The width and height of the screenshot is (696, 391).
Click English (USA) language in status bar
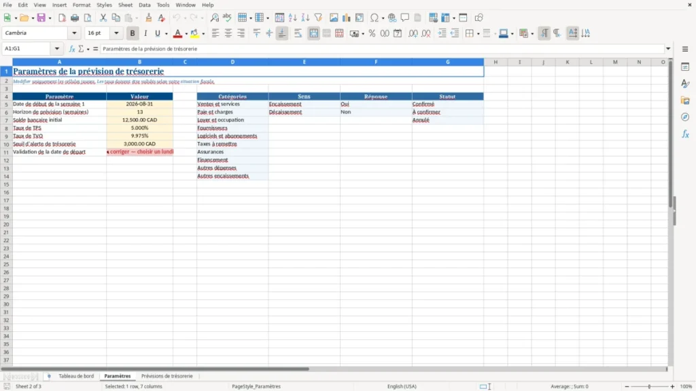[402, 386]
